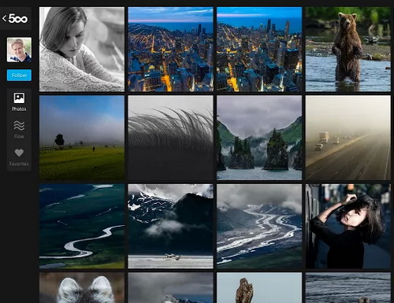Viewport: 394px width, 303px height.
Task: Open the foggy highway trucks photo
Action: click(x=348, y=138)
